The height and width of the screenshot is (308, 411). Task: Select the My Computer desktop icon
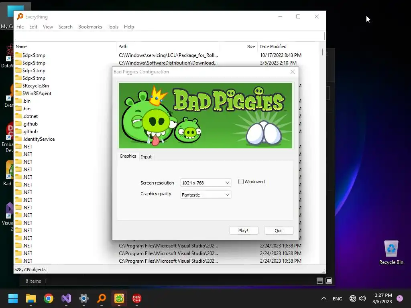point(7,16)
